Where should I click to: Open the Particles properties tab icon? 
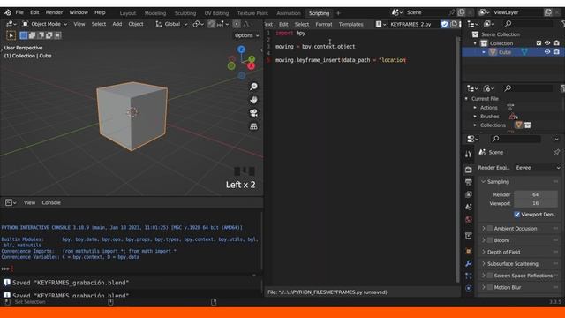[x=469, y=276]
